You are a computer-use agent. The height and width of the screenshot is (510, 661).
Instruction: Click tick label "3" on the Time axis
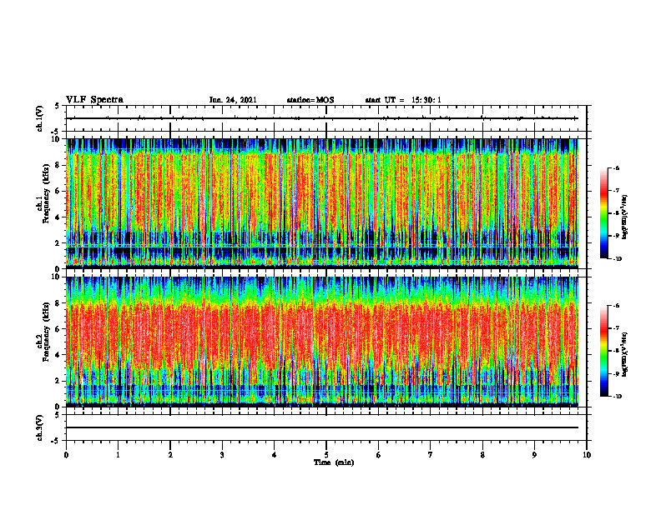(x=222, y=455)
